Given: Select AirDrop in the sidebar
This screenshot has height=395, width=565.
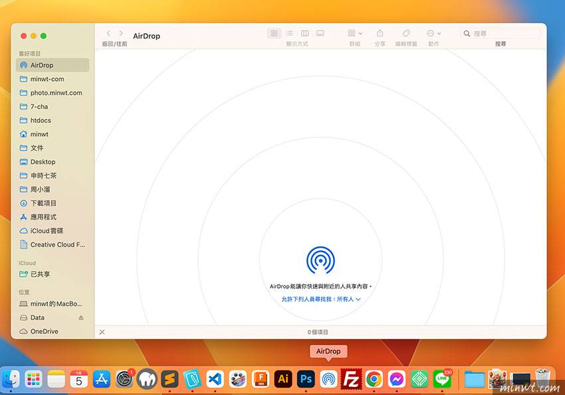Looking at the screenshot, I should click(x=42, y=65).
